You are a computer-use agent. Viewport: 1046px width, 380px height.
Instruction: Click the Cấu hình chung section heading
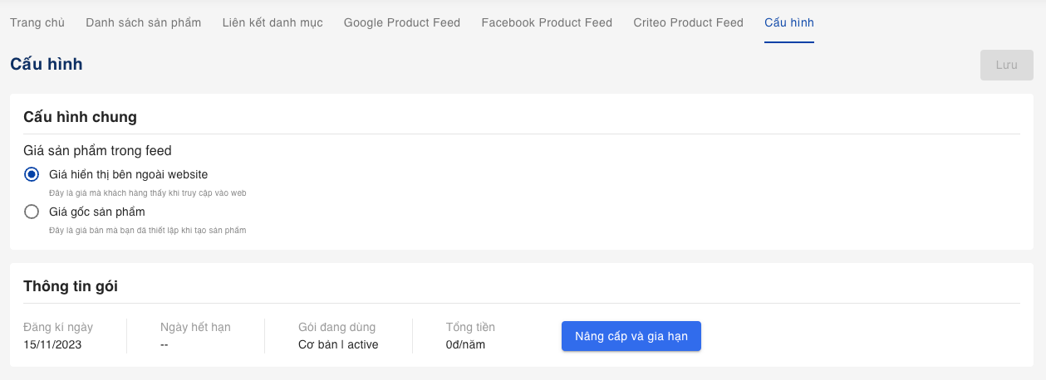coord(80,117)
